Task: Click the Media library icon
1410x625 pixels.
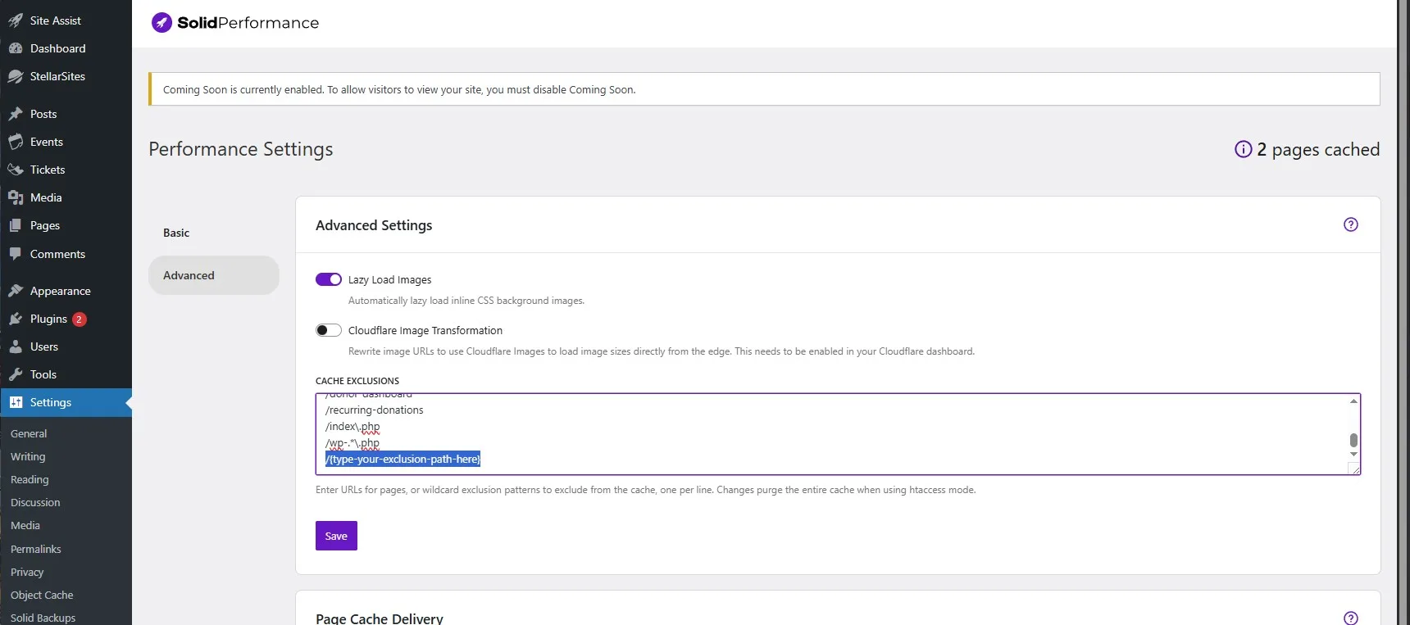Action: click(16, 197)
